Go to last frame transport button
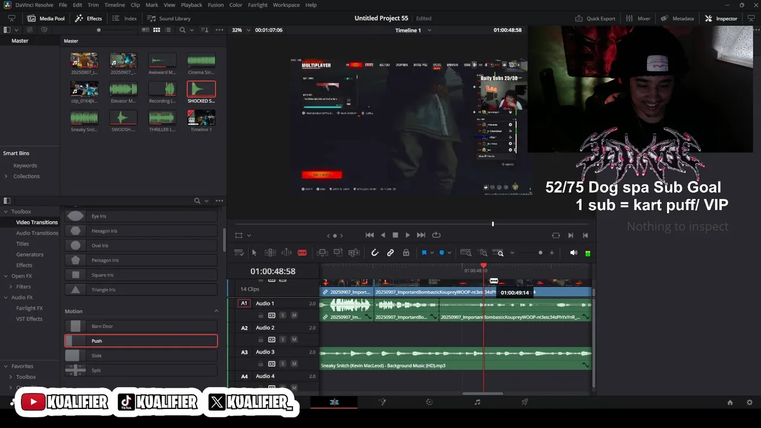761x428 pixels. 421,235
